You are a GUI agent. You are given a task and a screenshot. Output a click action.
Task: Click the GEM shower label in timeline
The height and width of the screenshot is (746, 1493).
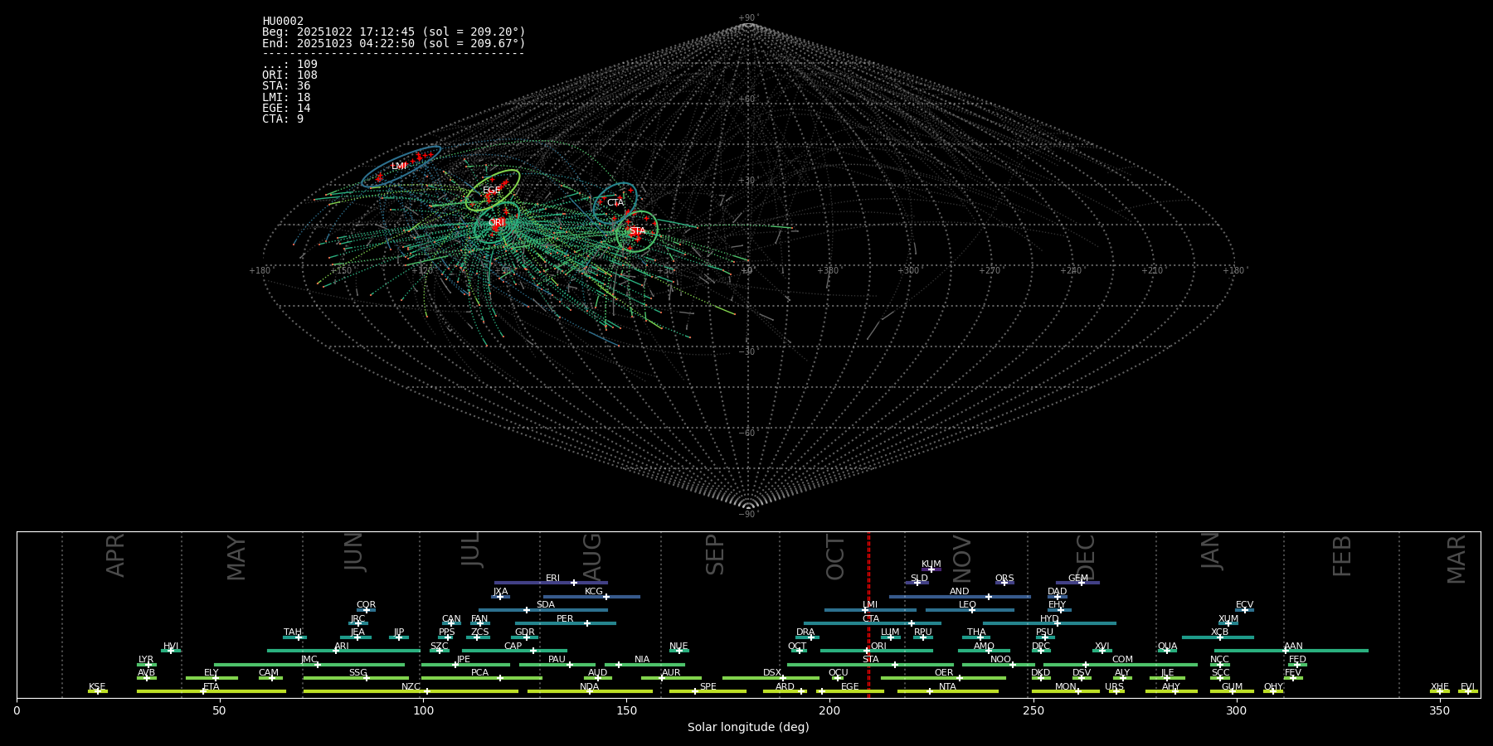[1078, 579]
